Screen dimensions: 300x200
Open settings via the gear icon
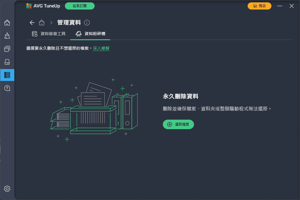tap(7, 189)
